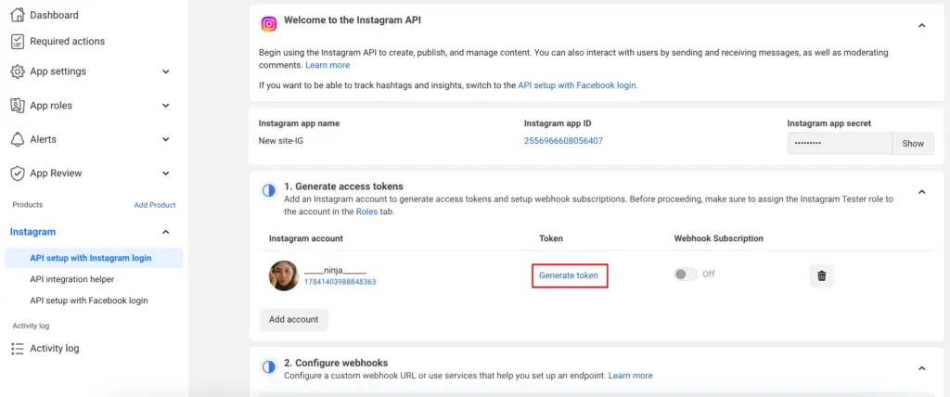Screen dimensions: 950x397
Task: Follow the API setup with Facebook login link
Action: click(x=577, y=85)
